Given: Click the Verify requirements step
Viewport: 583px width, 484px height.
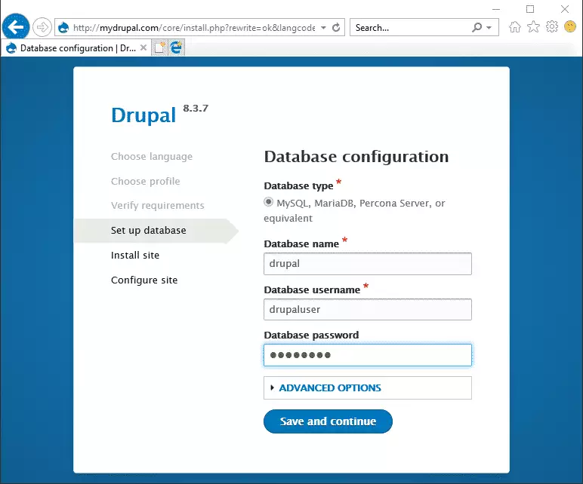Looking at the screenshot, I should point(158,206).
